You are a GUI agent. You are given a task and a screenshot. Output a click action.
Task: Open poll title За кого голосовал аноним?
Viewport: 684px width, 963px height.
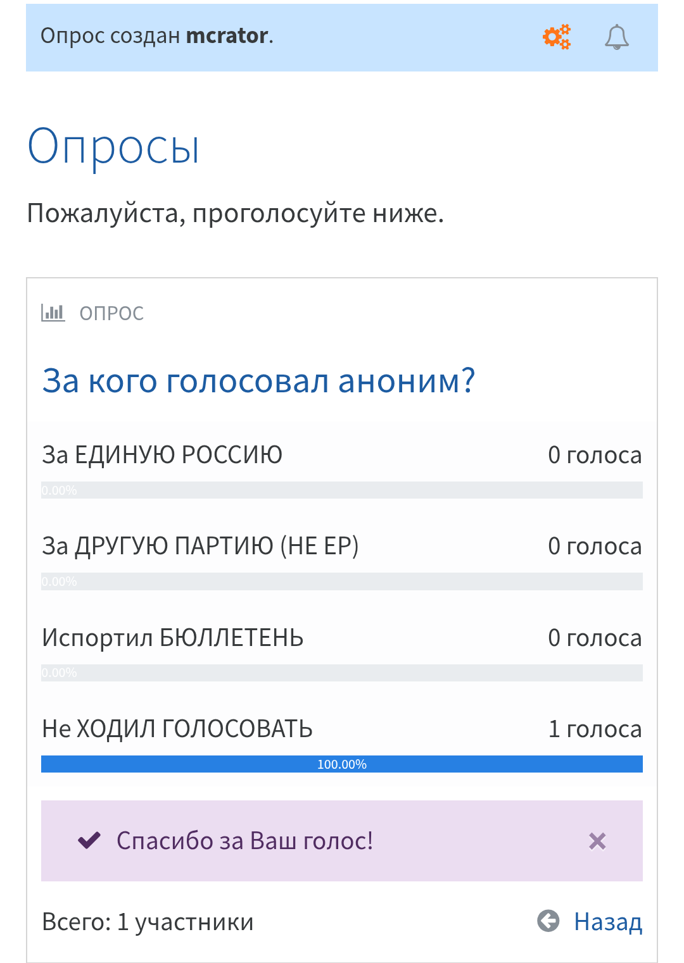tap(258, 381)
